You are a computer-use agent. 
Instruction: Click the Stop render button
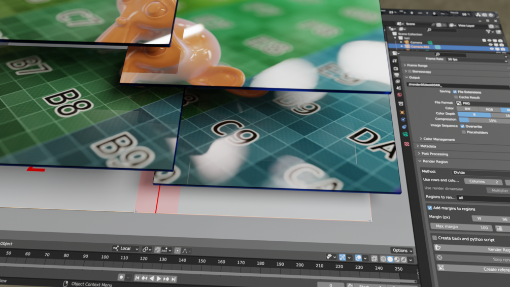472,259
